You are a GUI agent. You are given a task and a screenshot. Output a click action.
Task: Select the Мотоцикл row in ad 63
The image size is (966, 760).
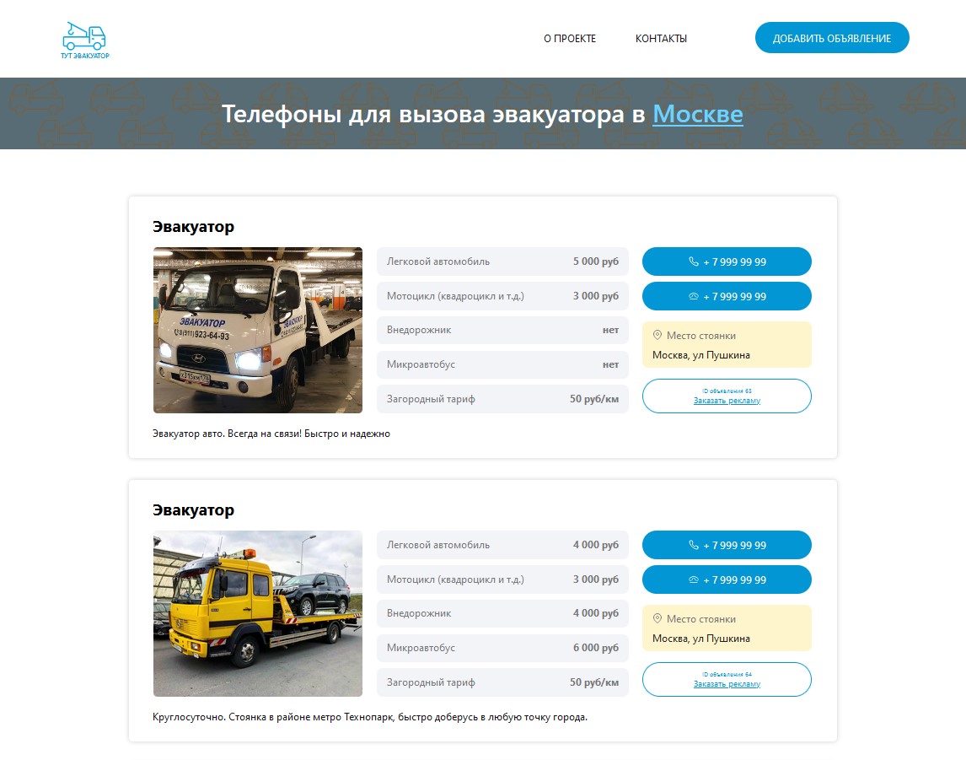[502, 296]
